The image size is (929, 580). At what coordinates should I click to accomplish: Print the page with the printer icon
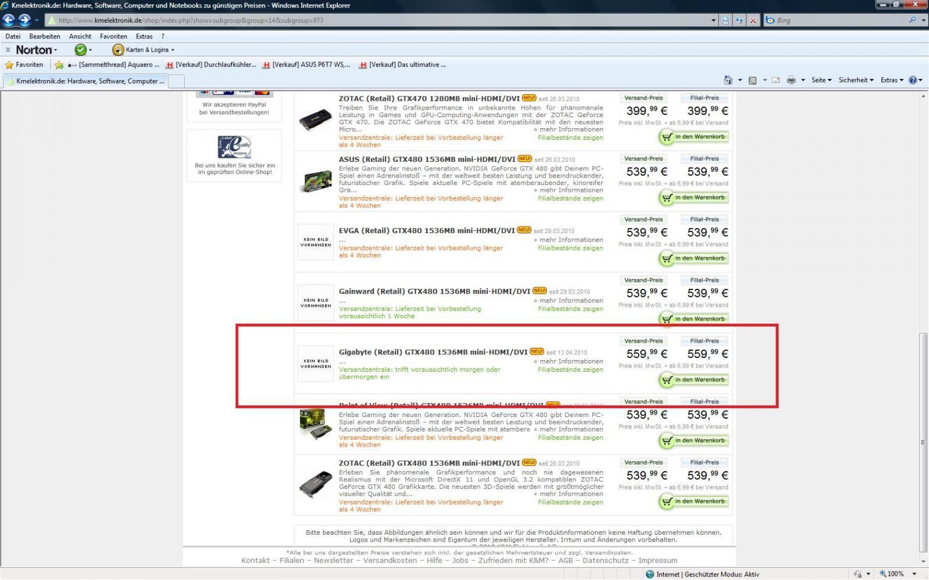point(791,80)
